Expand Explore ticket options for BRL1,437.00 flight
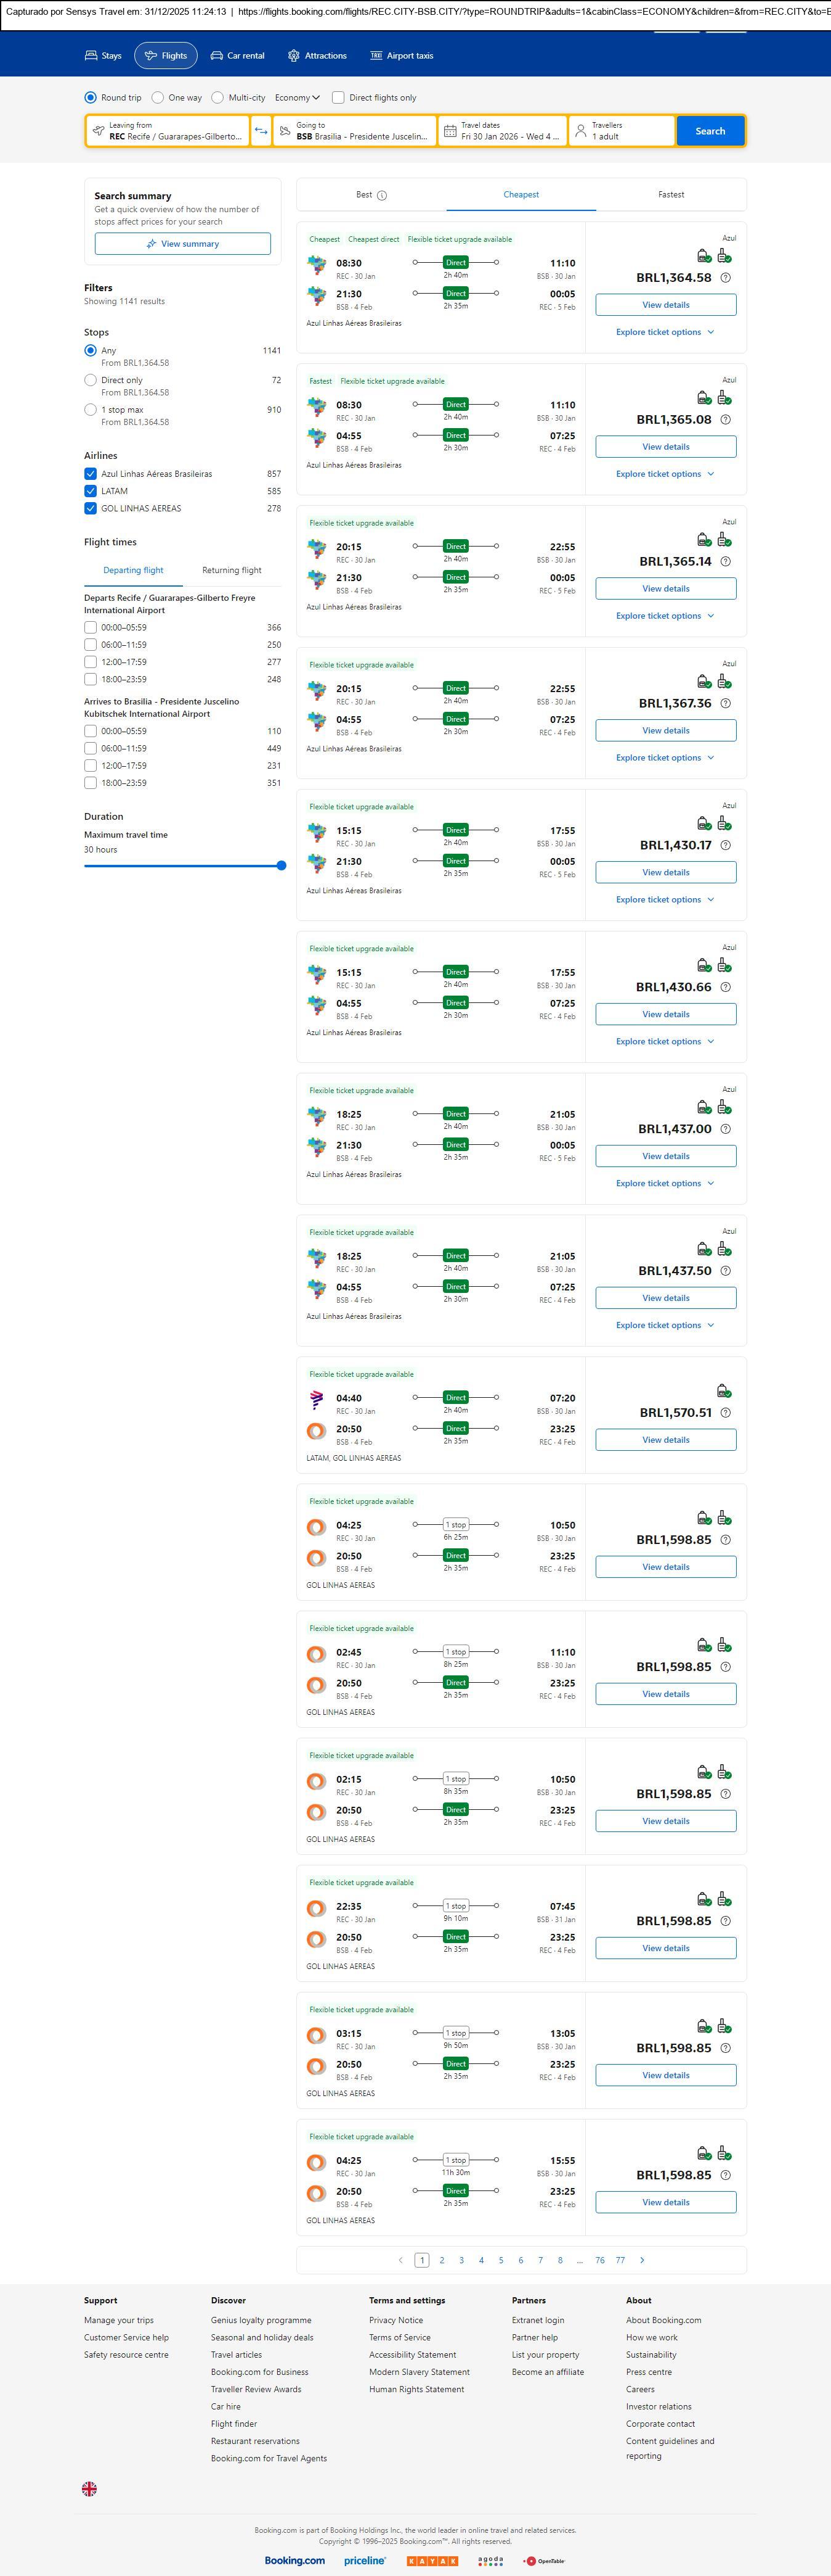This screenshot has width=831, height=2576. point(664,1183)
